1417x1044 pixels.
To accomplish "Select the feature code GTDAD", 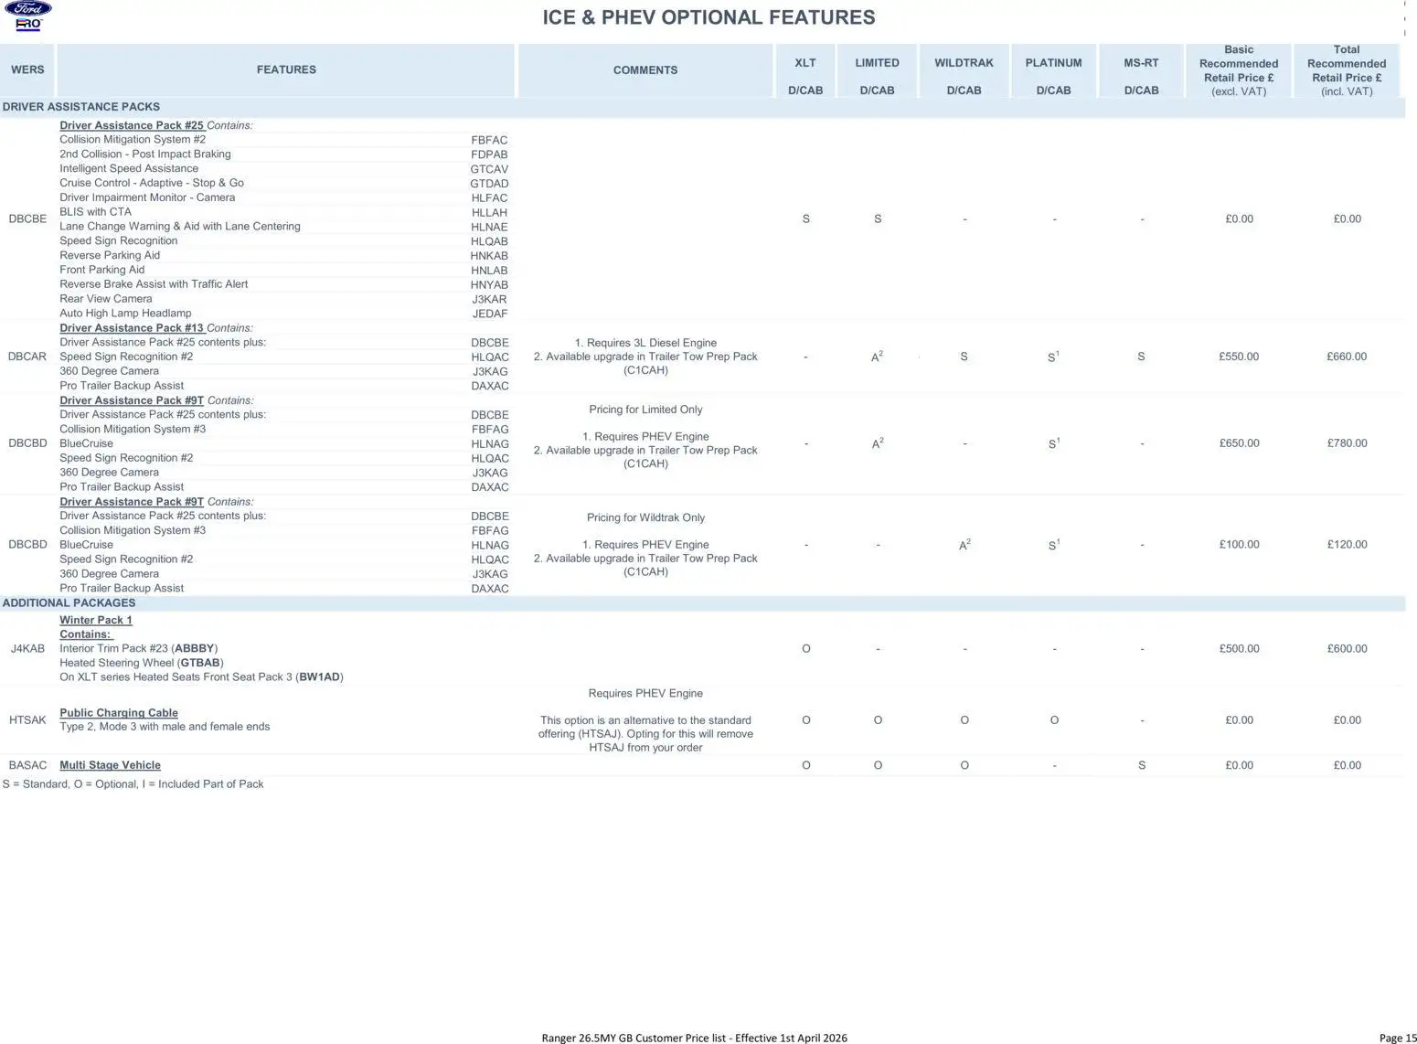I will [x=489, y=184].
